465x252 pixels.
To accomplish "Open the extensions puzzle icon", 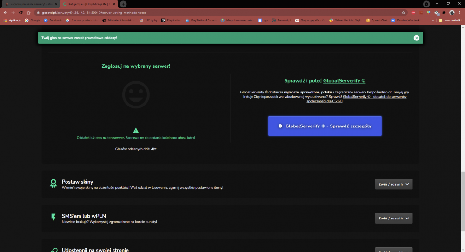I will (444, 13).
